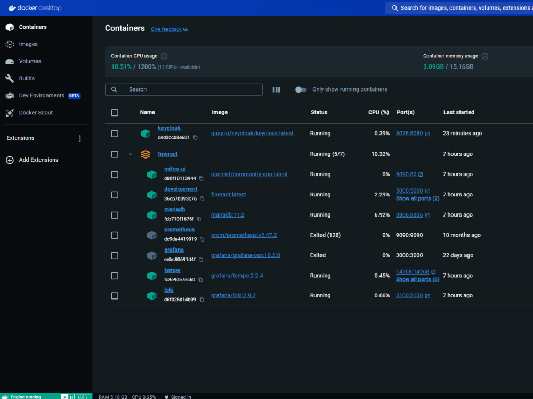
Task: Open the keycloak container link
Action: (169, 128)
